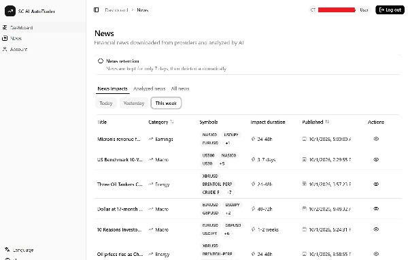This screenshot has width=408, height=260.
Task: Click the Micron's revenue title
Action: pos(118,139)
